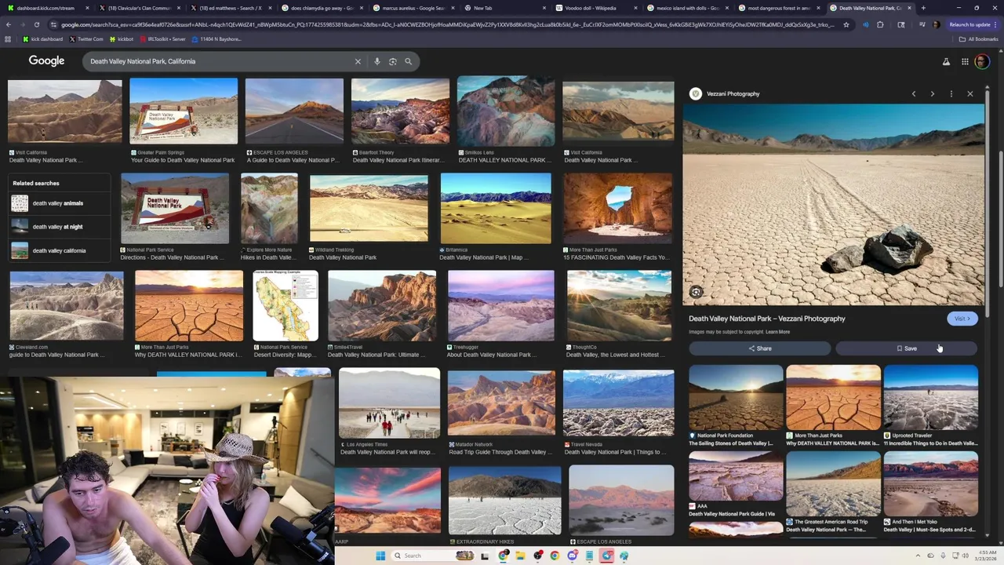Open Greater Palm Springs park sign thumbnail
Screen dimensions: 1004x565
click(184, 111)
